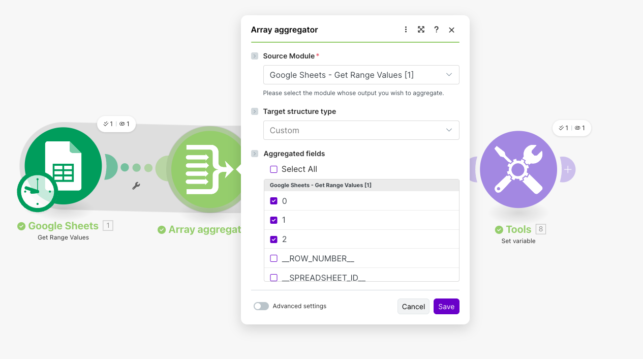Click Cancel in the dialog
643x359 pixels.
click(413, 307)
